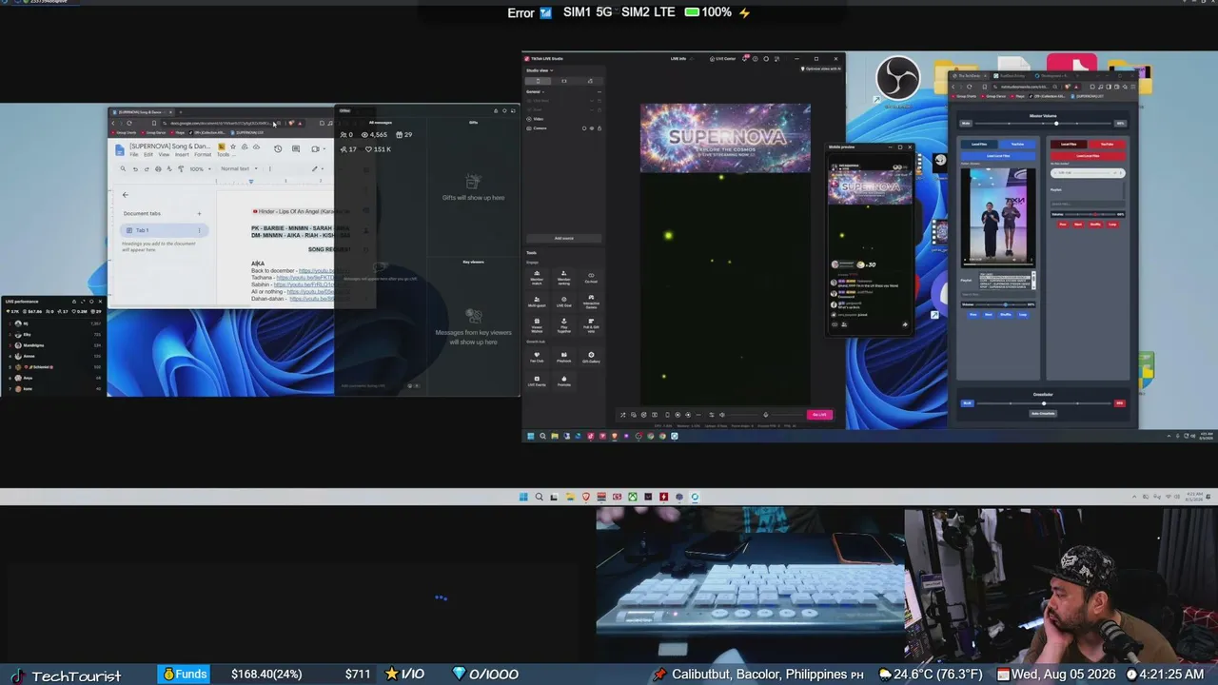Toggle Loop on the blue deck
The height and width of the screenshot is (685, 1218).
(x=1023, y=315)
